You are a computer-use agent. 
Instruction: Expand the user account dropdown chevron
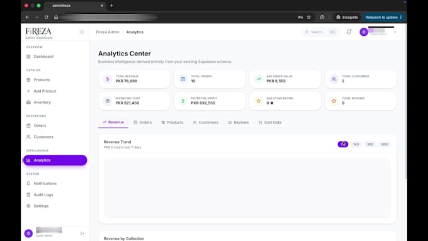click(x=395, y=32)
